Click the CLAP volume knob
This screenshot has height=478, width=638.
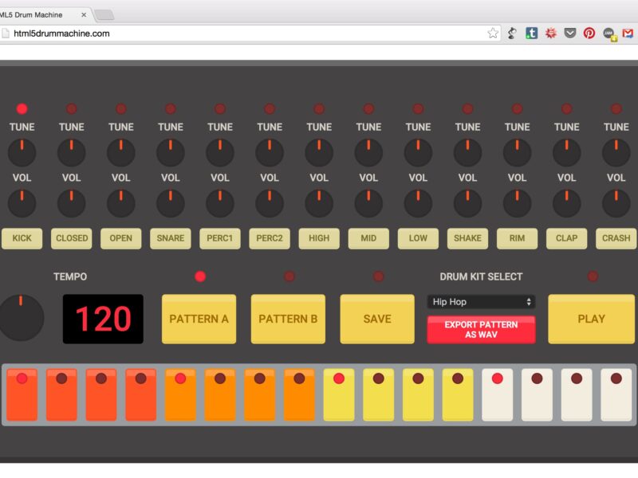(x=566, y=203)
